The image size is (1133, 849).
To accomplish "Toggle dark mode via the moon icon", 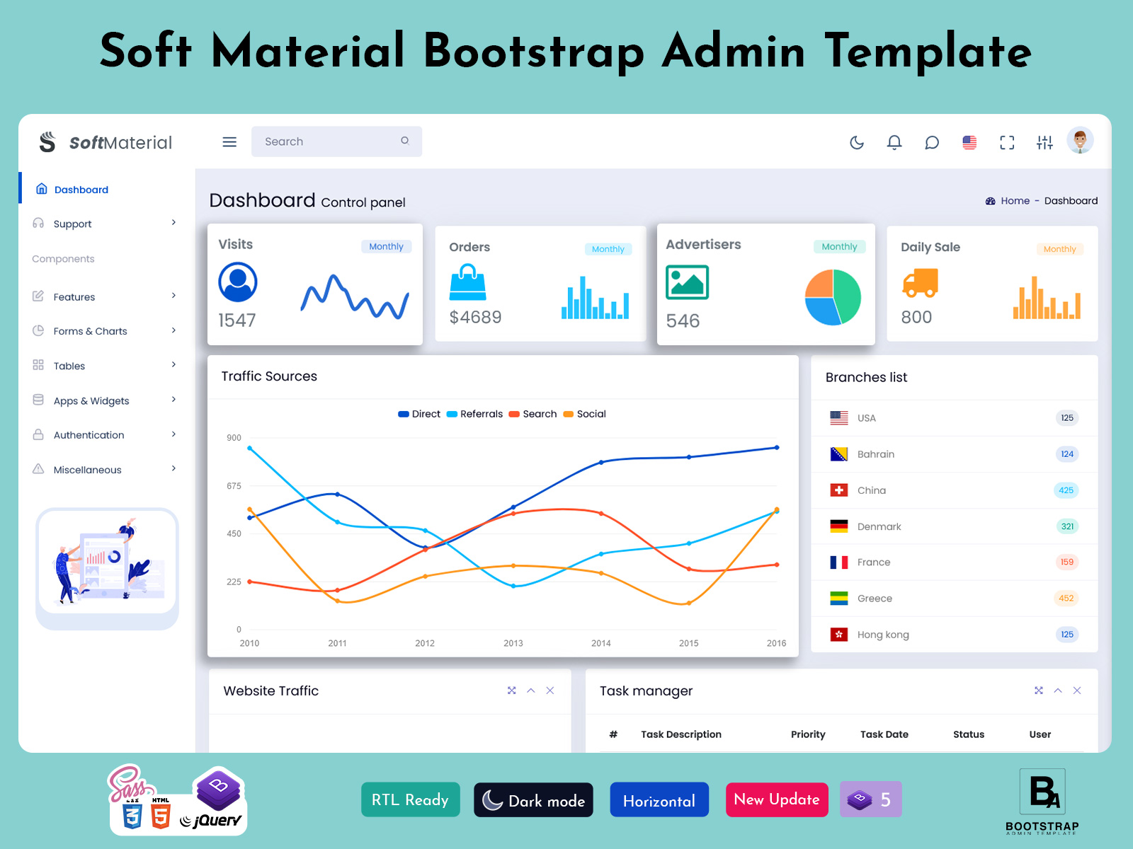I will point(857,142).
